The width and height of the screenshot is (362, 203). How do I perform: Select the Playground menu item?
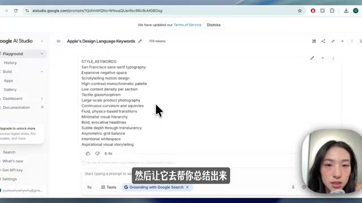[23, 54]
